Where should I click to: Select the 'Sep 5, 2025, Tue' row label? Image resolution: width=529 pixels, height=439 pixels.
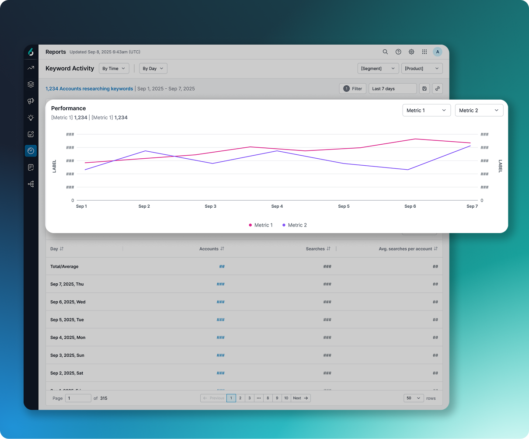coord(67,320)
